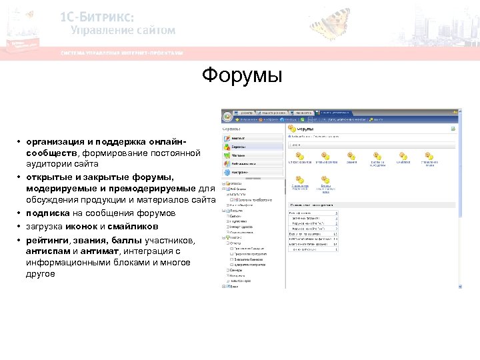Click the green add-to-favorites icon beside Форумы title
This screenshot has height=360, width=480.
tap(453, 129)
